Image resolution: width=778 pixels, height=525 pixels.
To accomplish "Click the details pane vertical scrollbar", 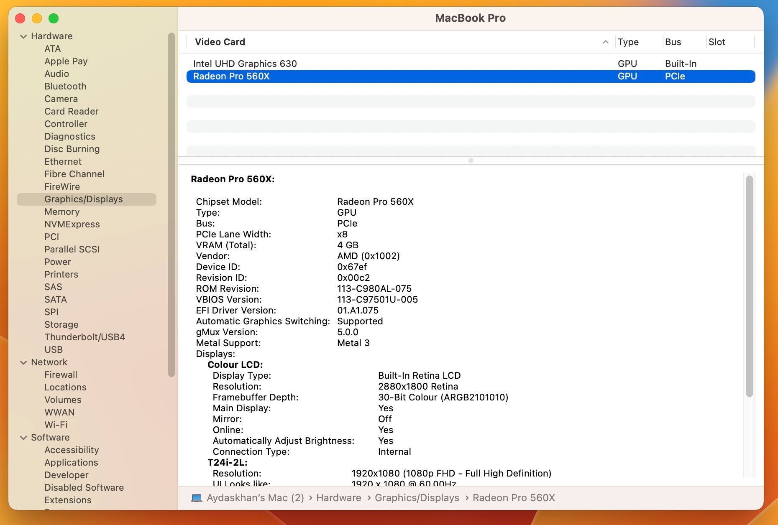I will click(749, 286).
